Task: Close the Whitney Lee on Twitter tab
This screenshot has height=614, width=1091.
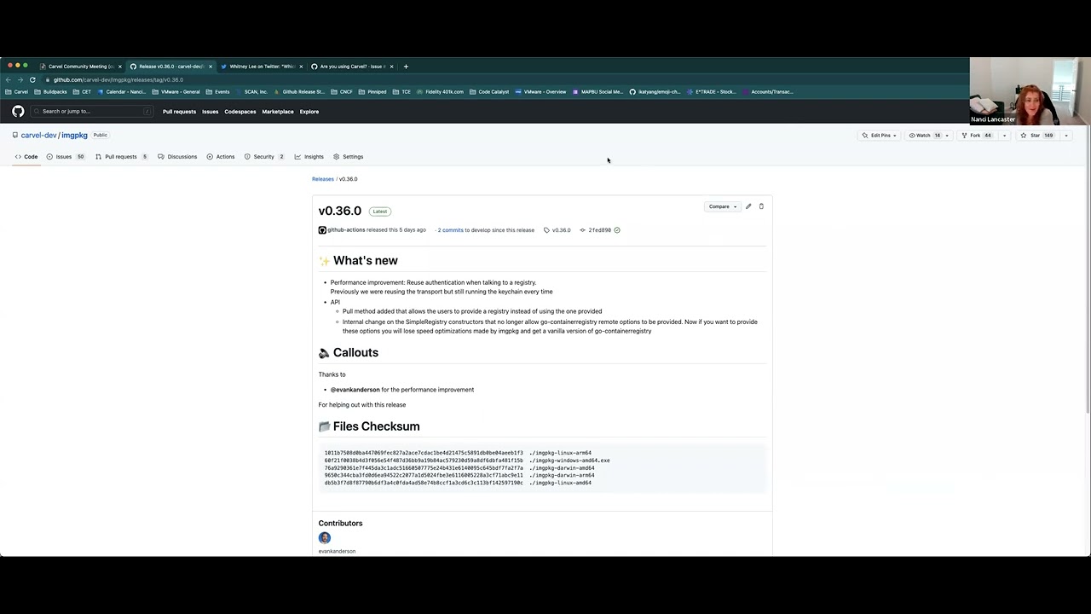Action: pos(300,67)
